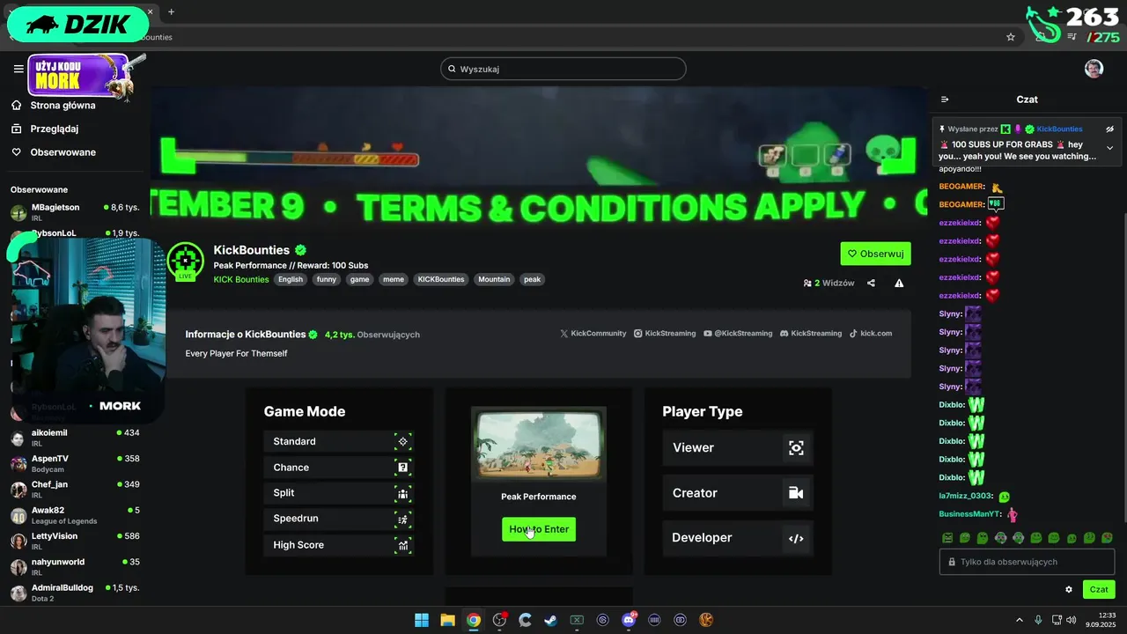Screen dimensions: 1127x634
Task: Click the meme tag
Action: (x=394, y=279)
